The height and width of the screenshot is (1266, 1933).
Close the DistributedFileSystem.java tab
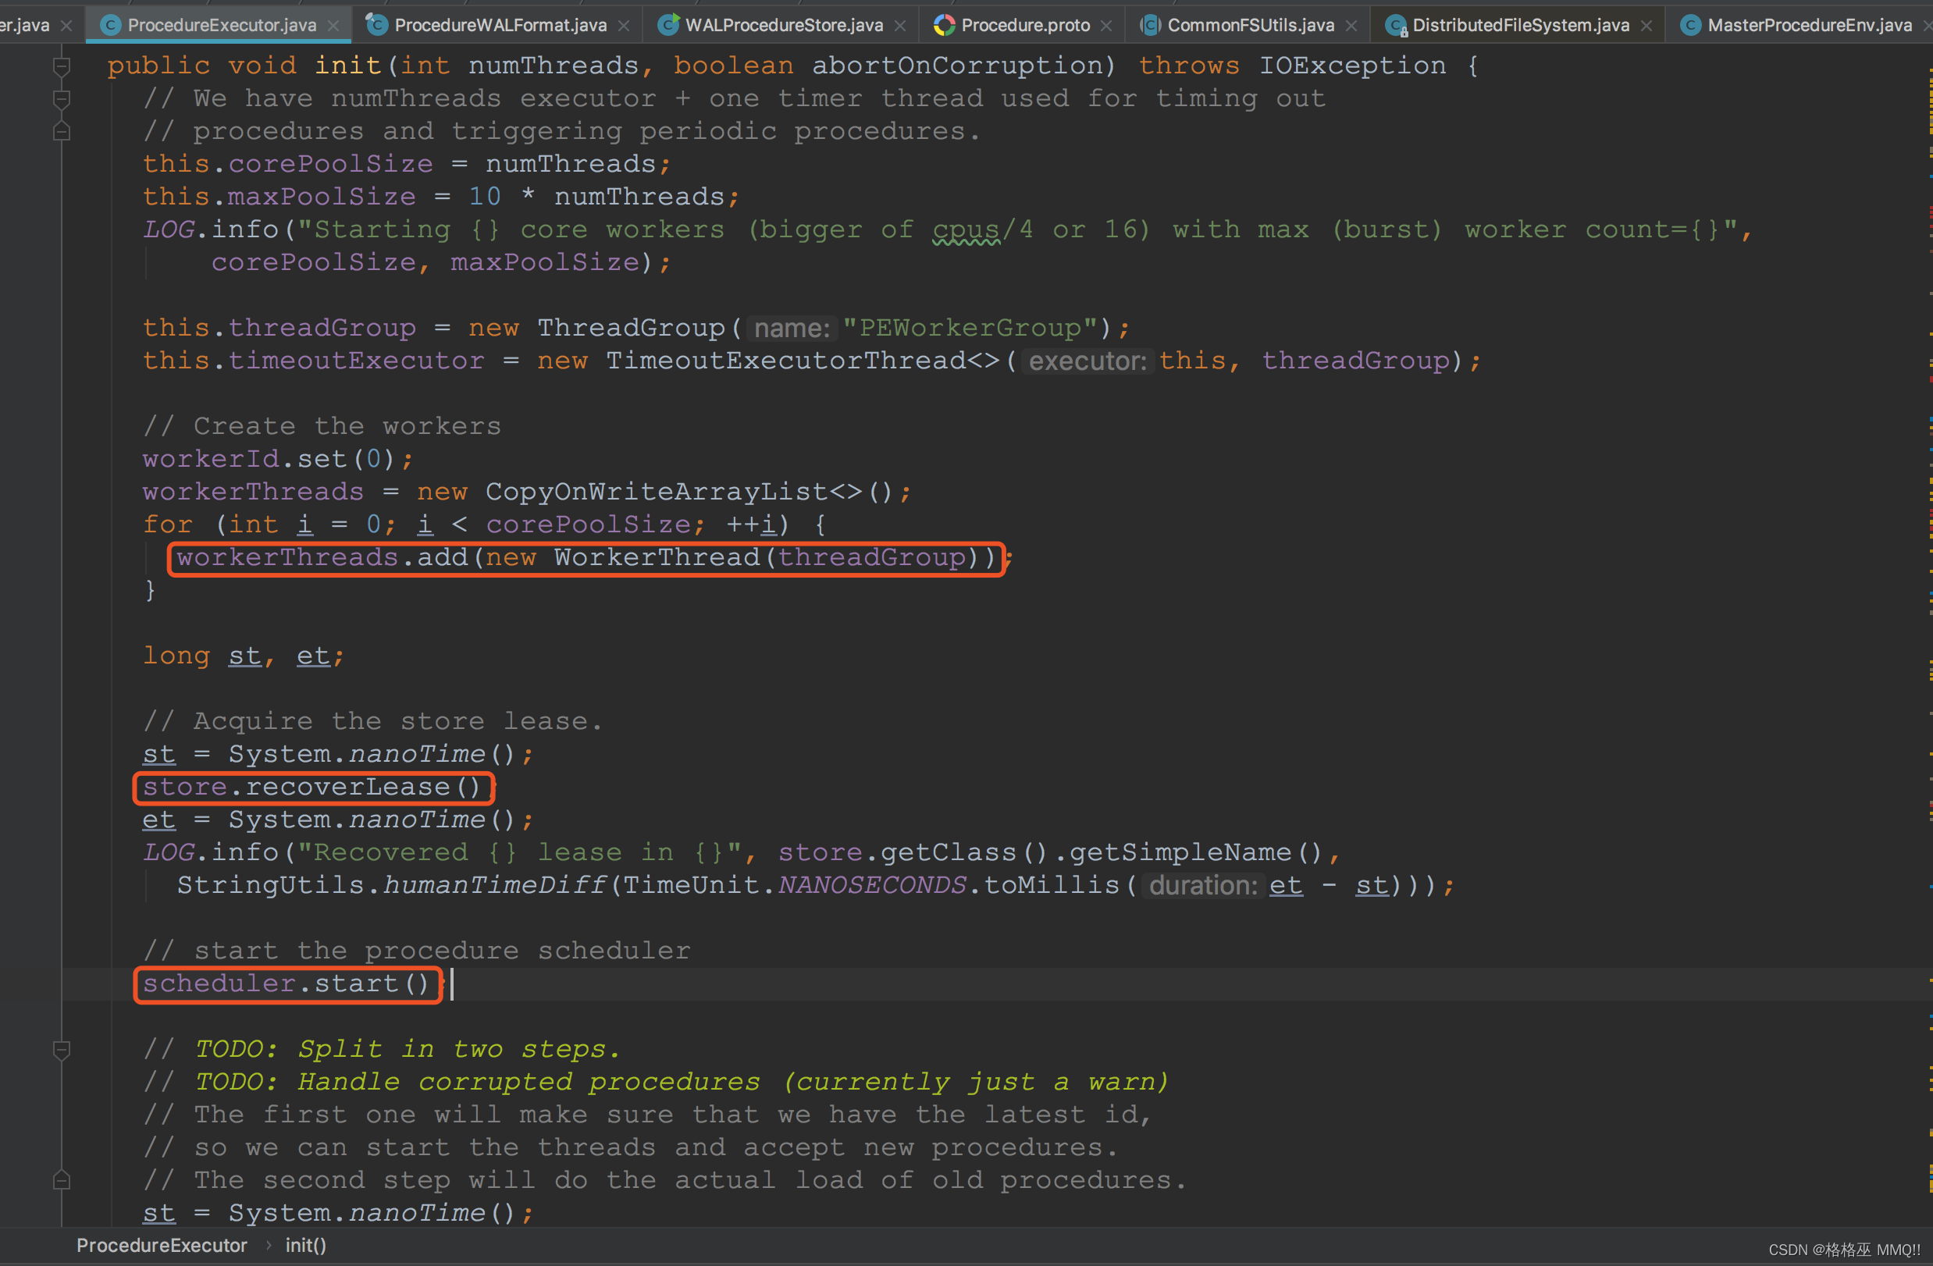click(1646, 26)
